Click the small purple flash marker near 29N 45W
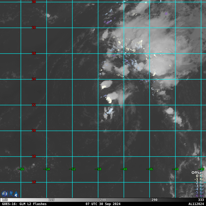206x206 pixels. point(166,13)
